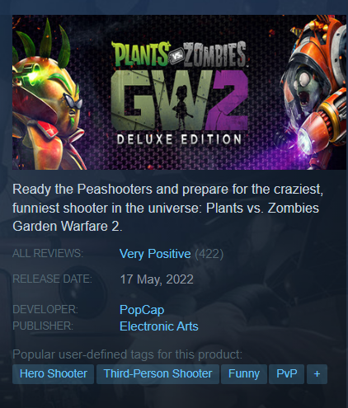Select the Third-Person Shooter tag

click(158, 374)
